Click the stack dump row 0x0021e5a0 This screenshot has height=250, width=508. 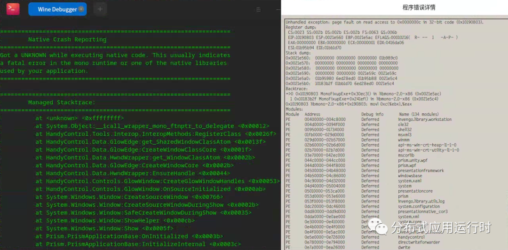coord(341,78)
